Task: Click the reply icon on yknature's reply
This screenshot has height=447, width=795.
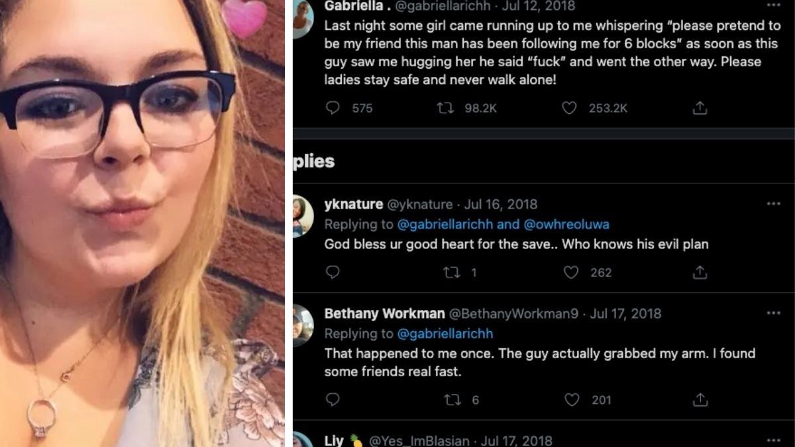Action: (x=333, y=272)
